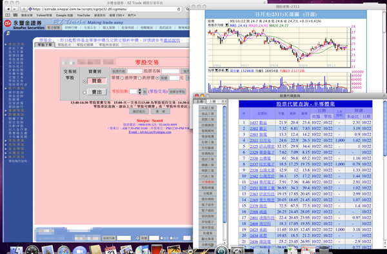This screenshot has height=254, width=387.
Task: Switch to 零股可刪單 tab
Action: click(84, 45)
